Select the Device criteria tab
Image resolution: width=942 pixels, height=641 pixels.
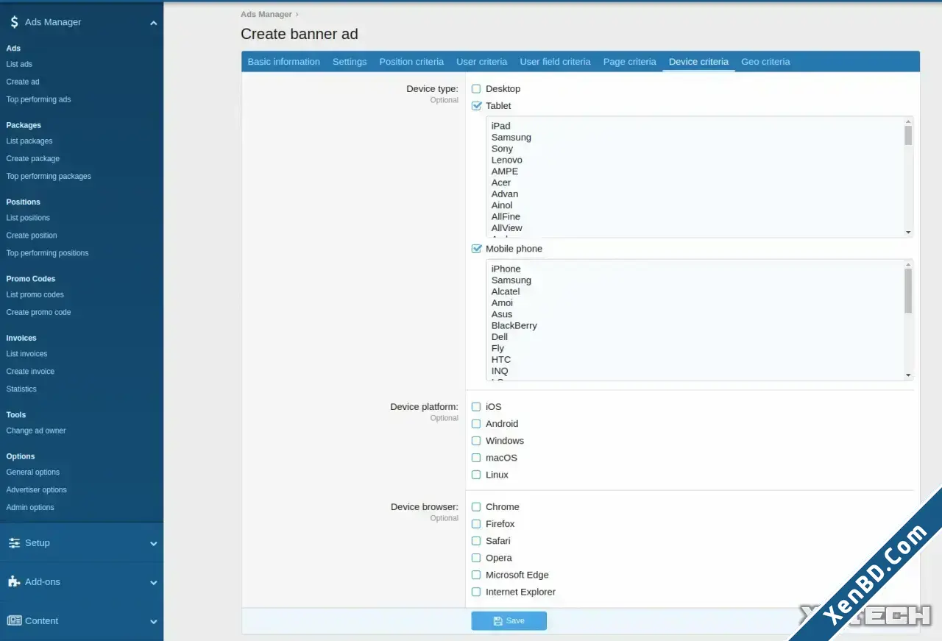pos(698,62)
